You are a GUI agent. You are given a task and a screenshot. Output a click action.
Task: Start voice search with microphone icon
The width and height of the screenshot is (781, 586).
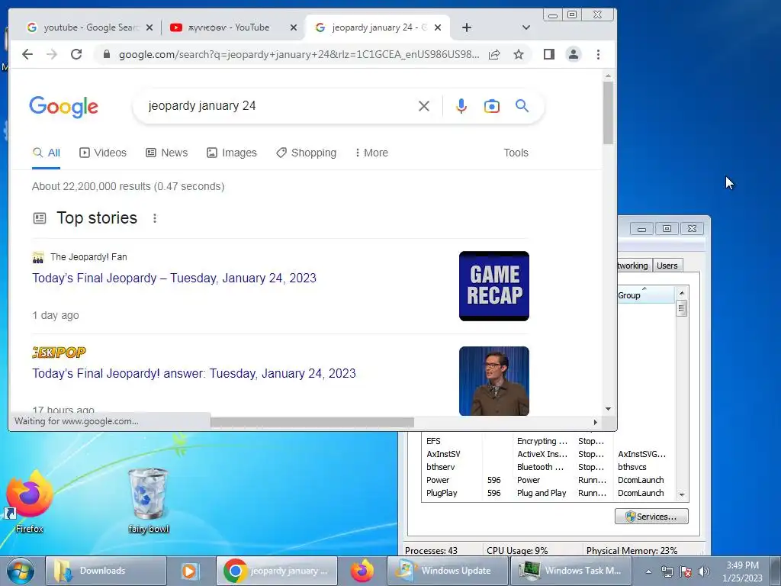point(461,106)
